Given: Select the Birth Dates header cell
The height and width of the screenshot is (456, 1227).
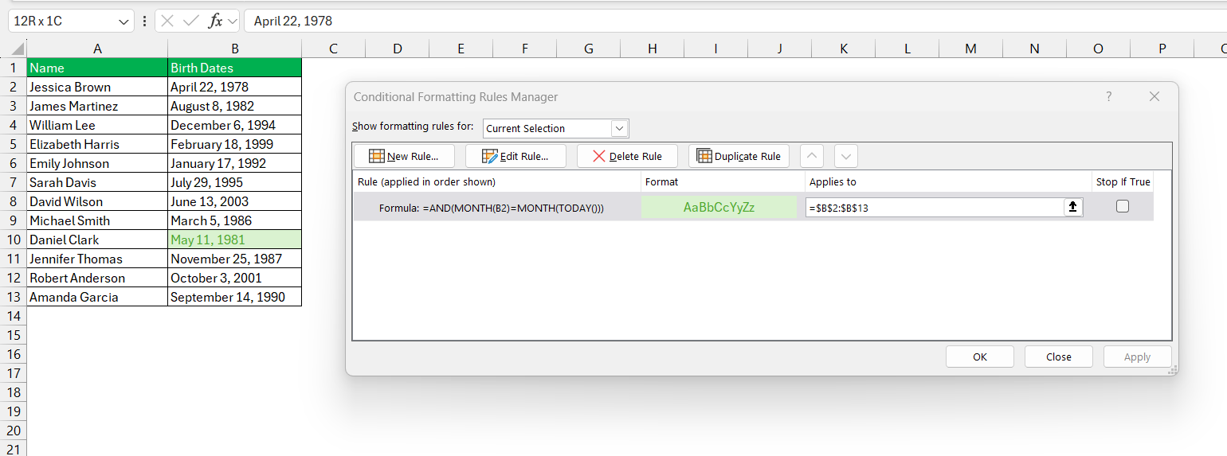Looking at the screenshot, I should click(235, 68).
